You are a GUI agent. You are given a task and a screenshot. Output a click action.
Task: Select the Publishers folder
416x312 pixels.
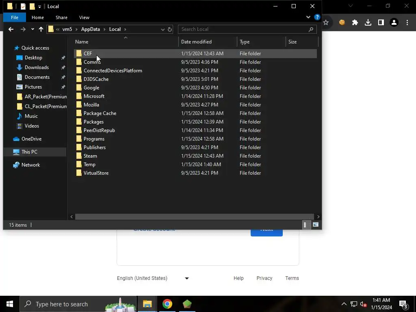pyautogui.click(x=195, y=147)
